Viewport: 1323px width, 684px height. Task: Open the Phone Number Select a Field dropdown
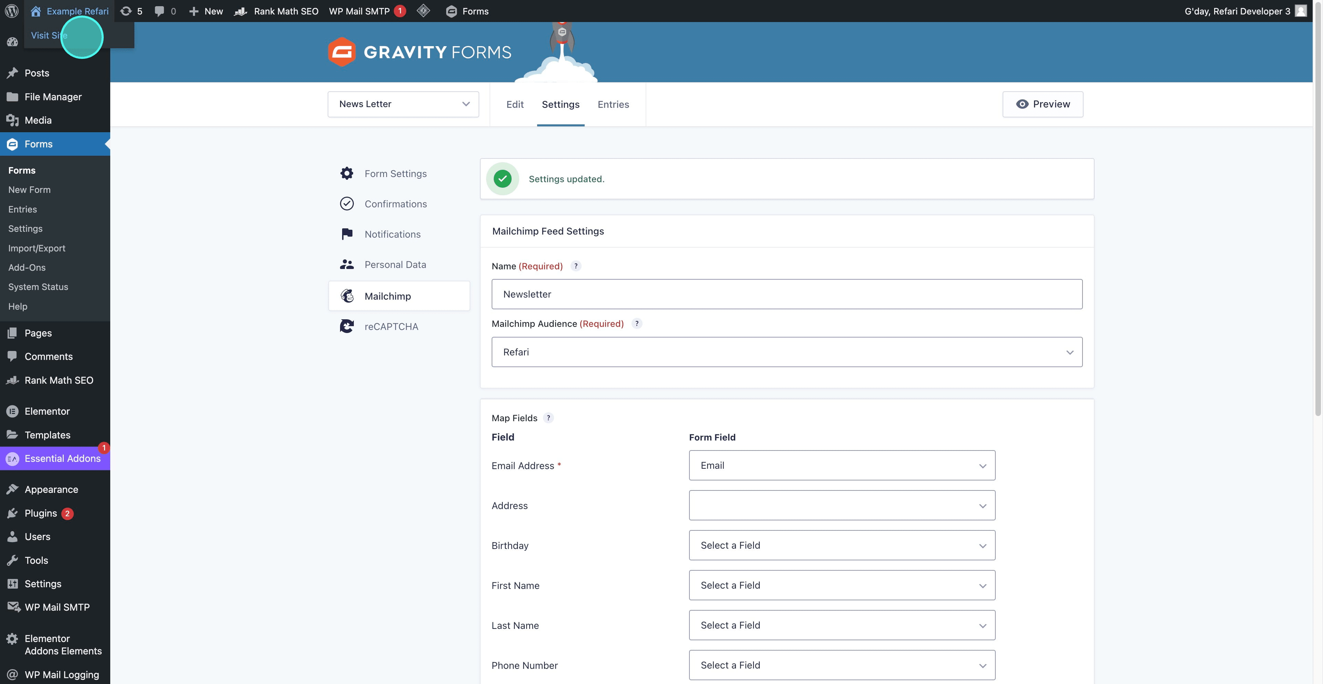pos(842,665)
